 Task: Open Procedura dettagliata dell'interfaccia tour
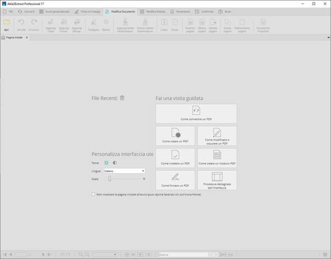[217, 180]
